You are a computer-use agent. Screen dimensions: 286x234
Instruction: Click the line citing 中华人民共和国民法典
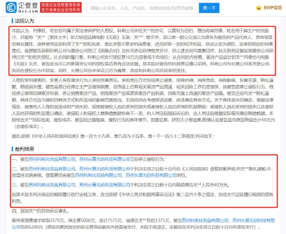point(113,136)
